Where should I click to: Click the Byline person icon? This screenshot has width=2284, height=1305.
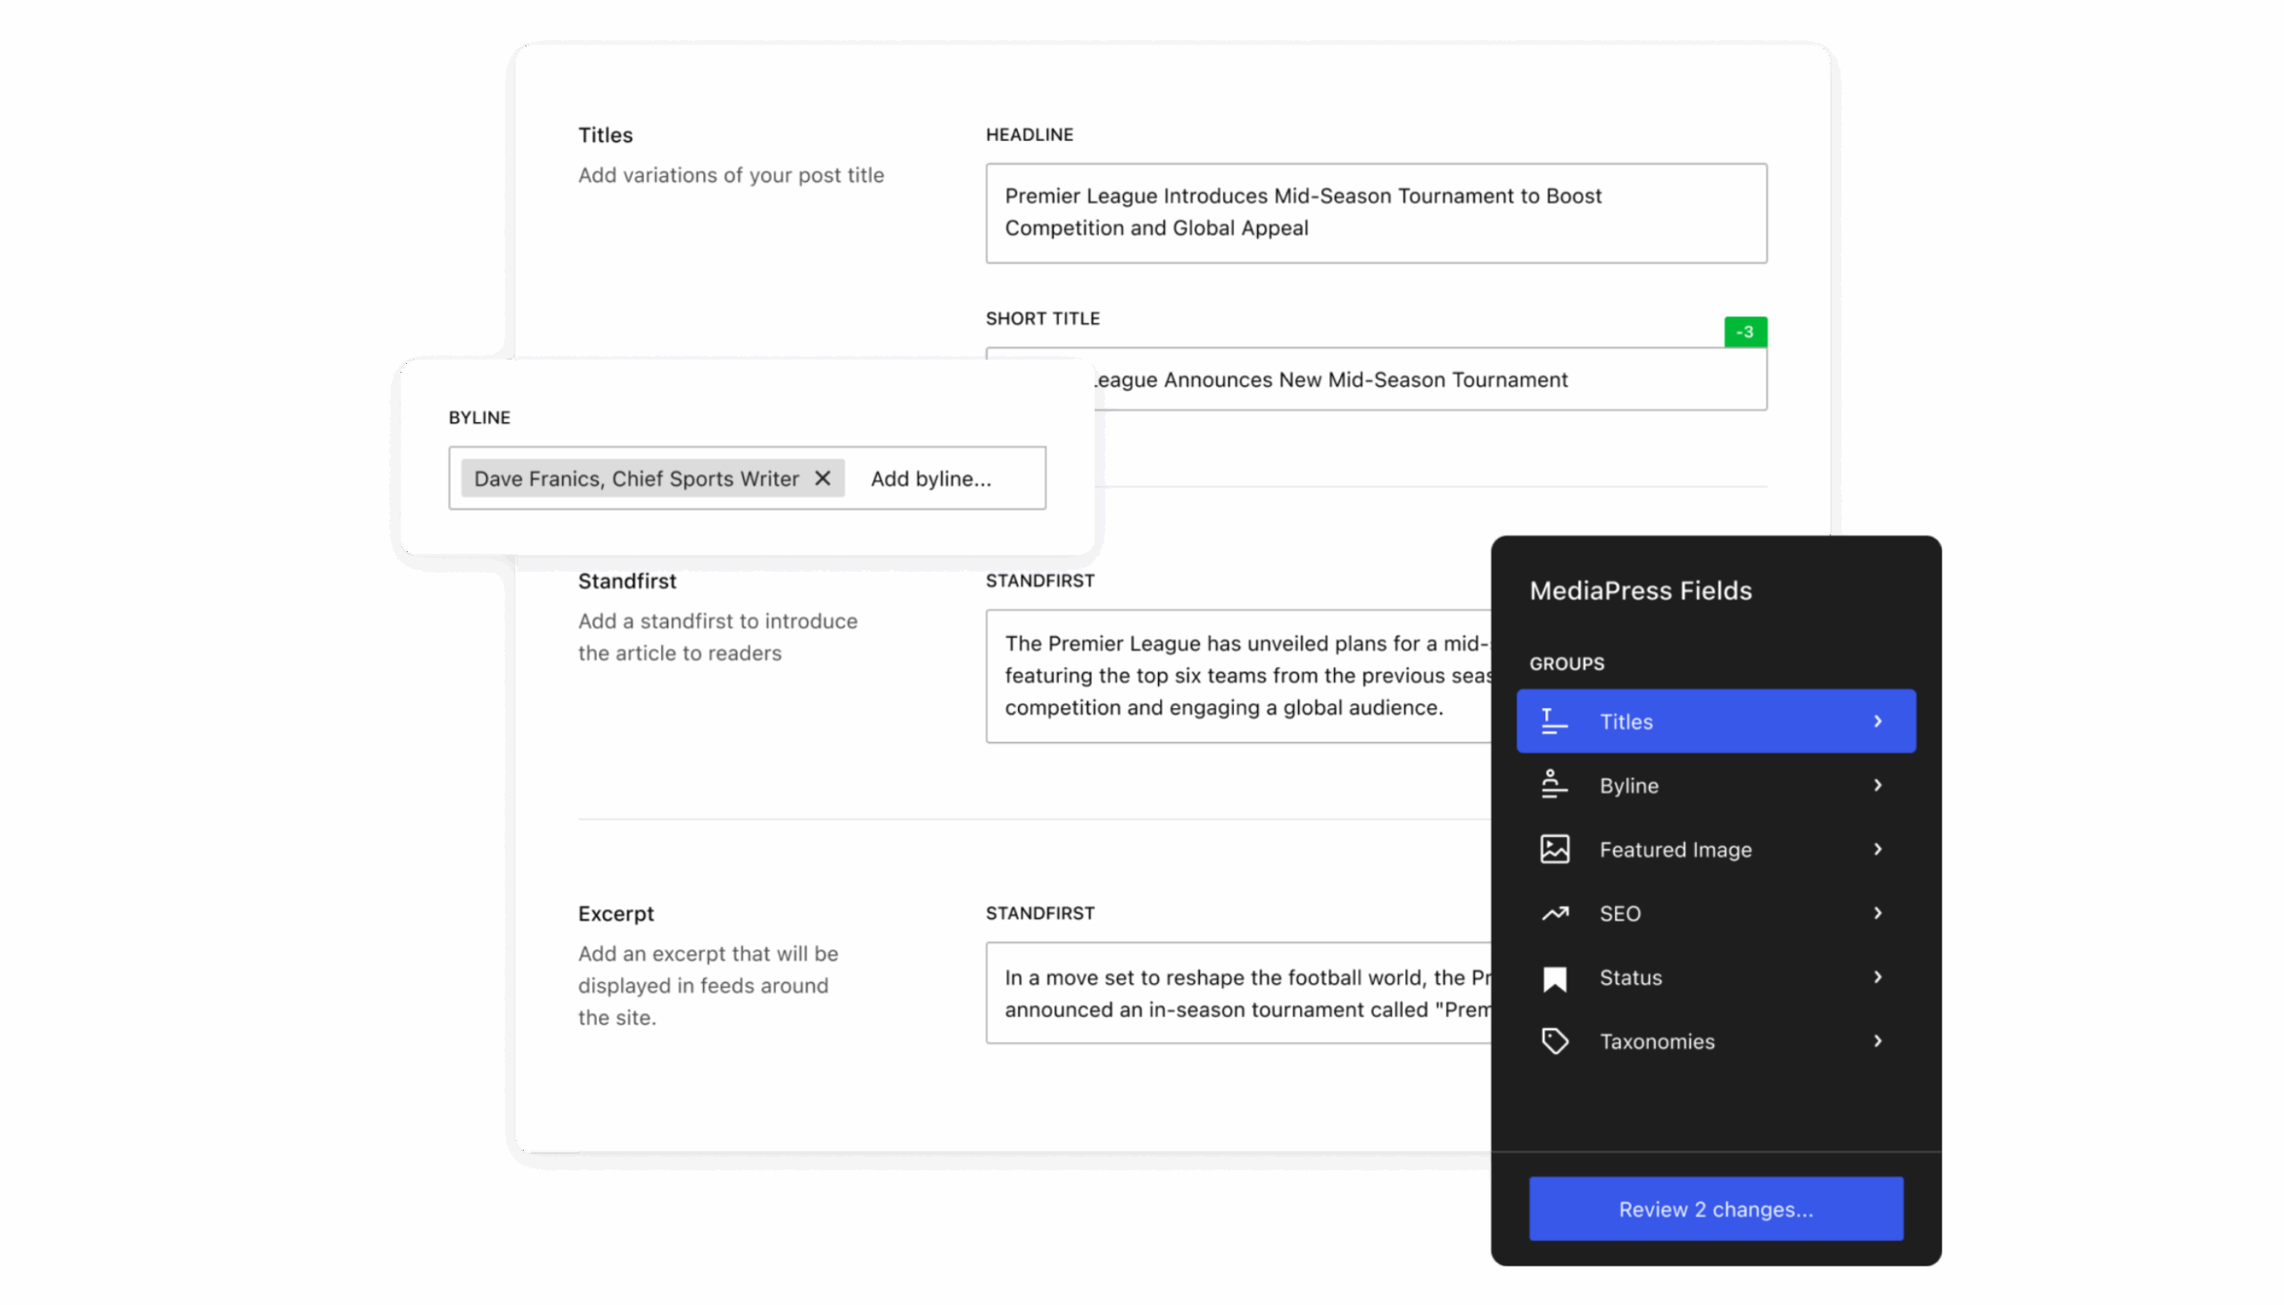click(1553, 785)
